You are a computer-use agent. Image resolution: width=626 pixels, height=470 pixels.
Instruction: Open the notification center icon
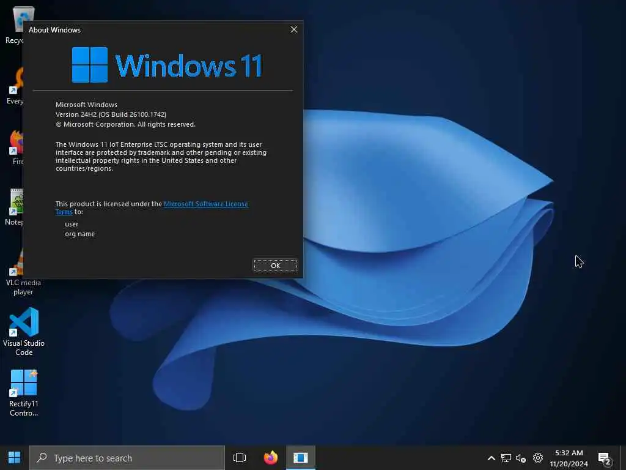605,458
